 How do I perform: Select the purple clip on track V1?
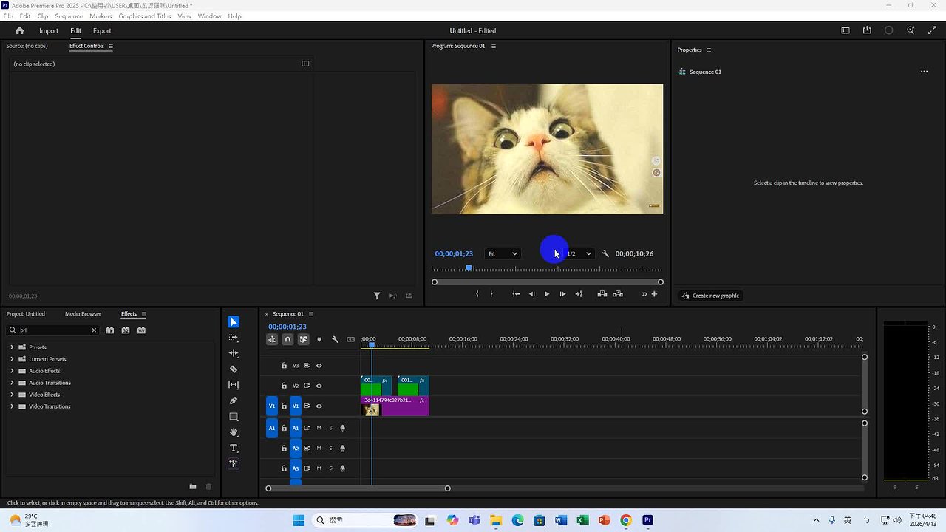pos(406,404)
